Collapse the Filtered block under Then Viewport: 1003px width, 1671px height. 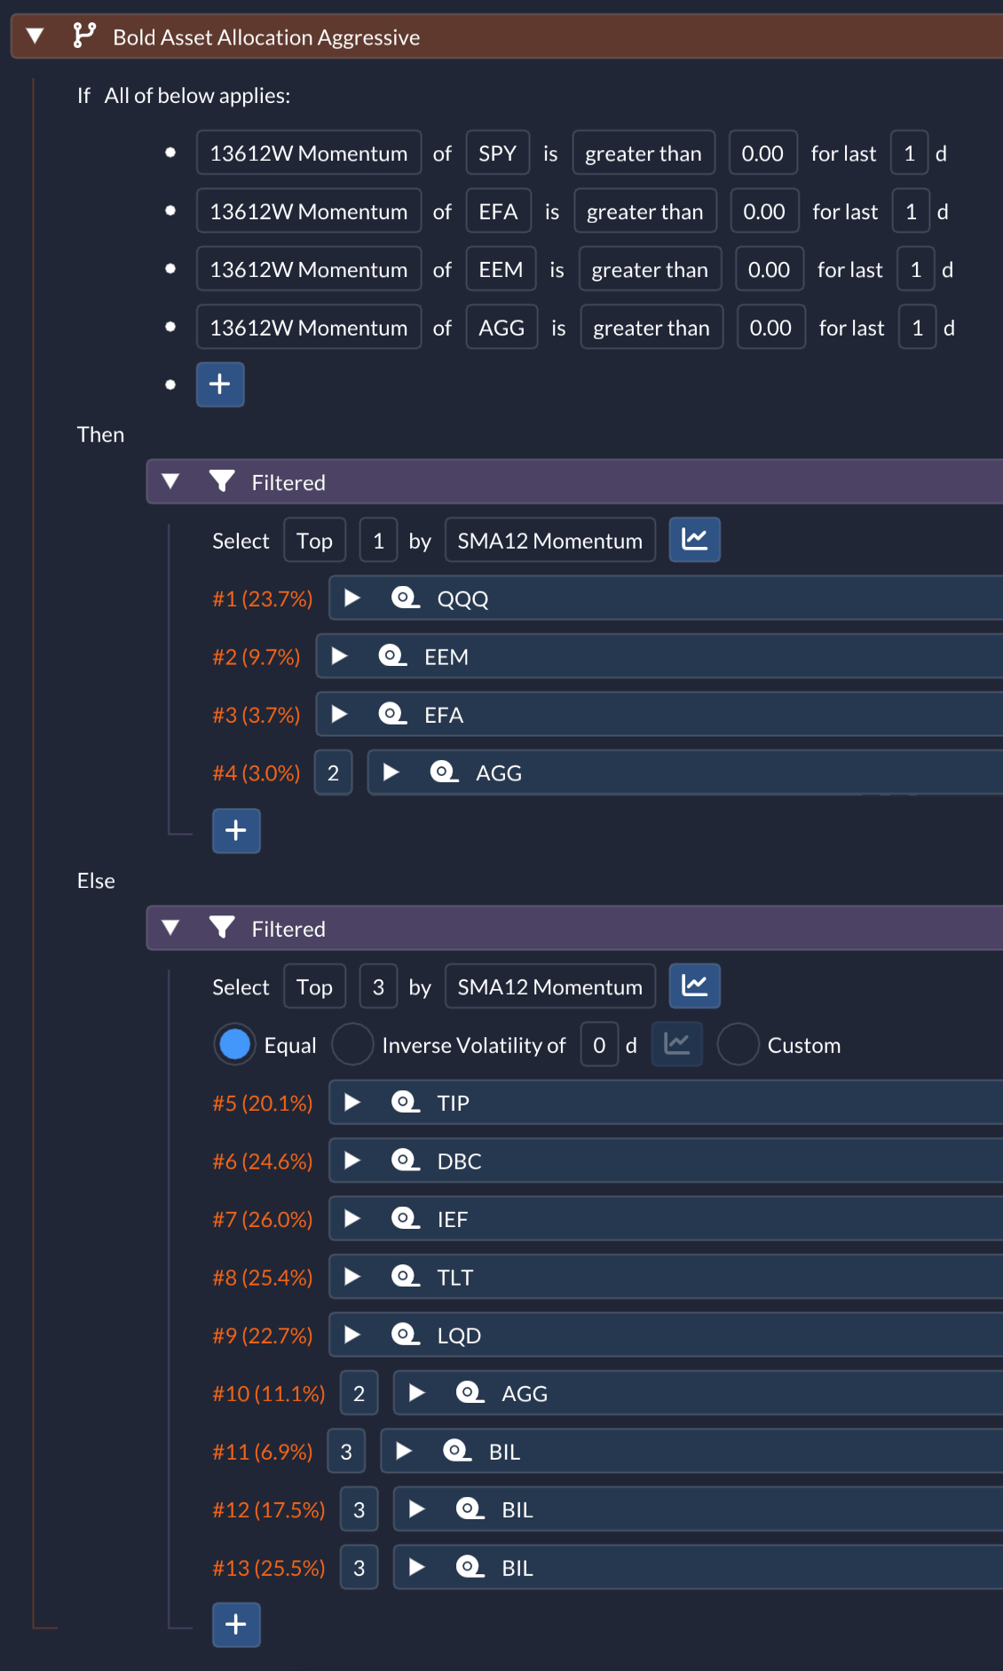tap(170, 482)
